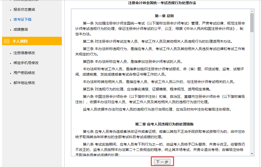This screenshot has width=261, height=167.
Task: Click the ID card icon beside 个人资料
Action: (7, 41)
